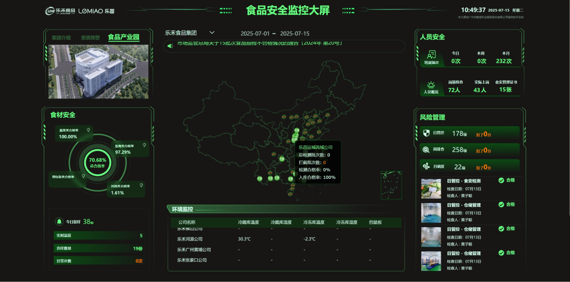
Task: Click the 10:49:37 clock display
Action: (x=473, y=10)
